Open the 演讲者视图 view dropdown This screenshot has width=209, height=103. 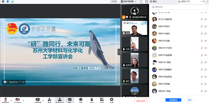click(x=129, y=2)
